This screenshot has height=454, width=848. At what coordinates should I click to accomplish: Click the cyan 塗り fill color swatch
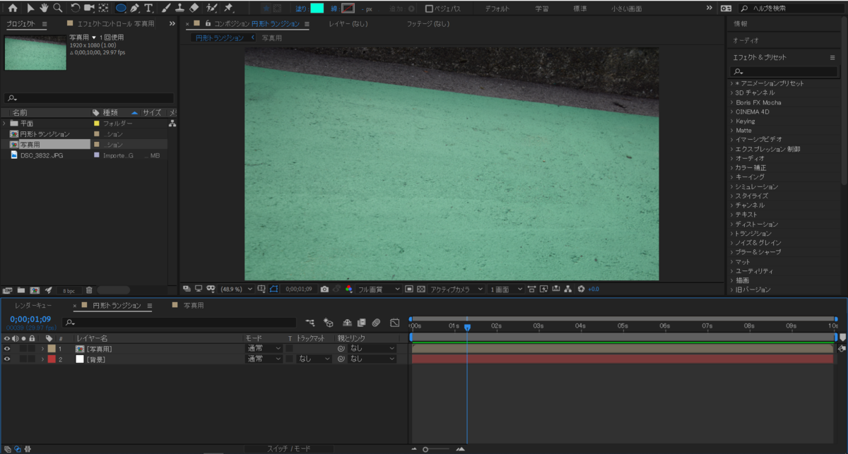point(317,8)
